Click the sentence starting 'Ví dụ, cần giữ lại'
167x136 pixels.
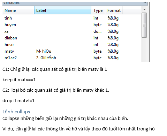(x=78, y=129)
